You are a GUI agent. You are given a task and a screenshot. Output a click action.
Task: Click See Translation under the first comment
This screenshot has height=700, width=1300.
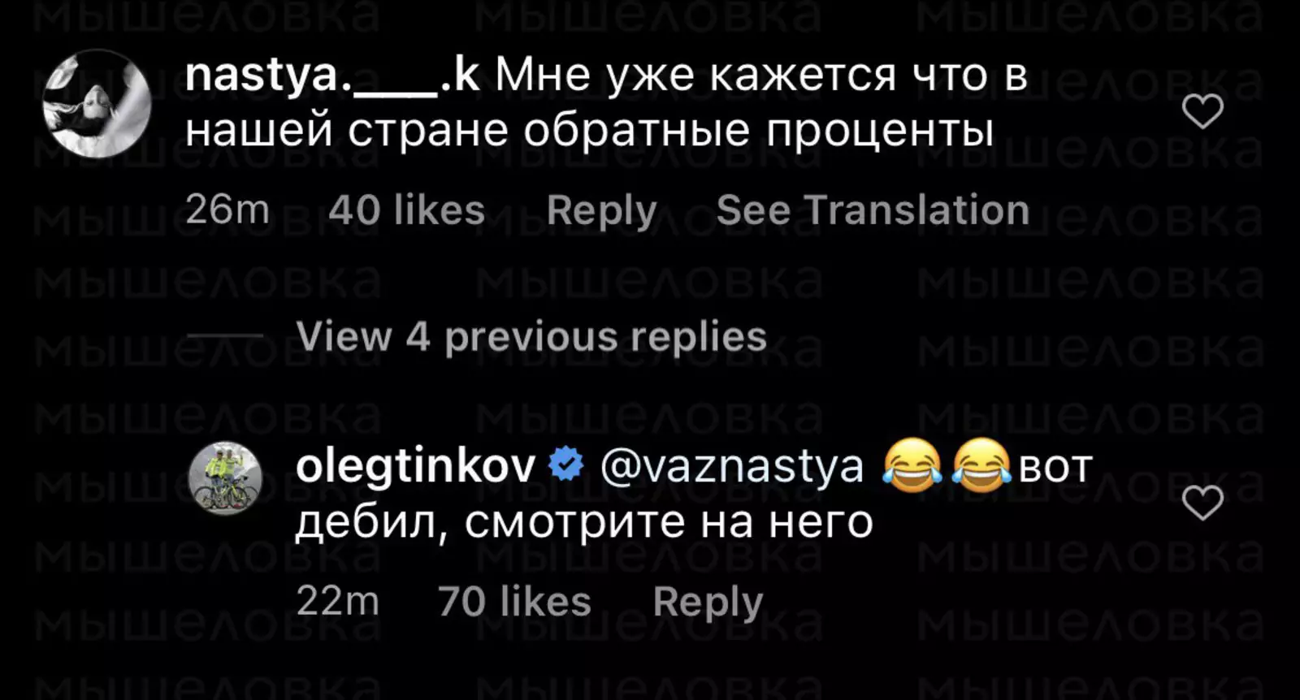click(873, 210)
